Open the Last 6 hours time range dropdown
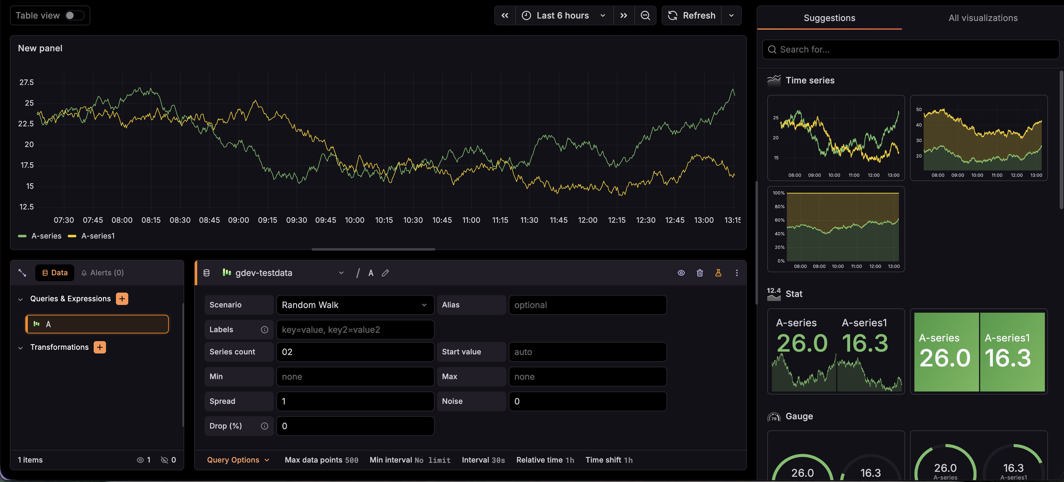Image resolution: width=1064 pixels, height=482 pixels. [564, 15]
